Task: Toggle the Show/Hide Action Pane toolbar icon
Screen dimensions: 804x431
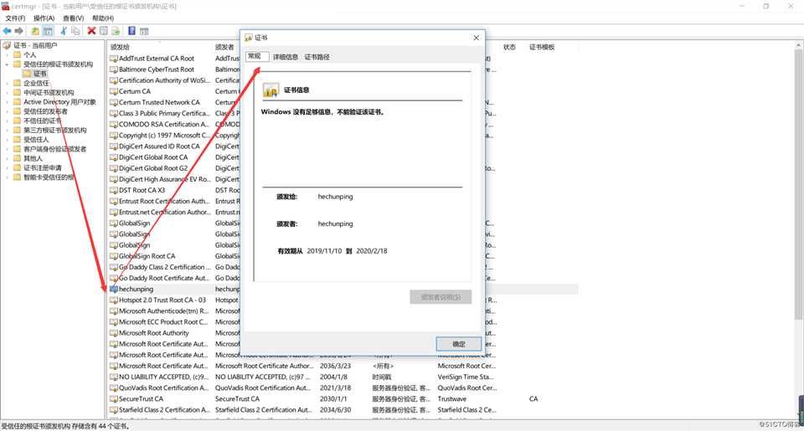Action: (x=144, y=31)
